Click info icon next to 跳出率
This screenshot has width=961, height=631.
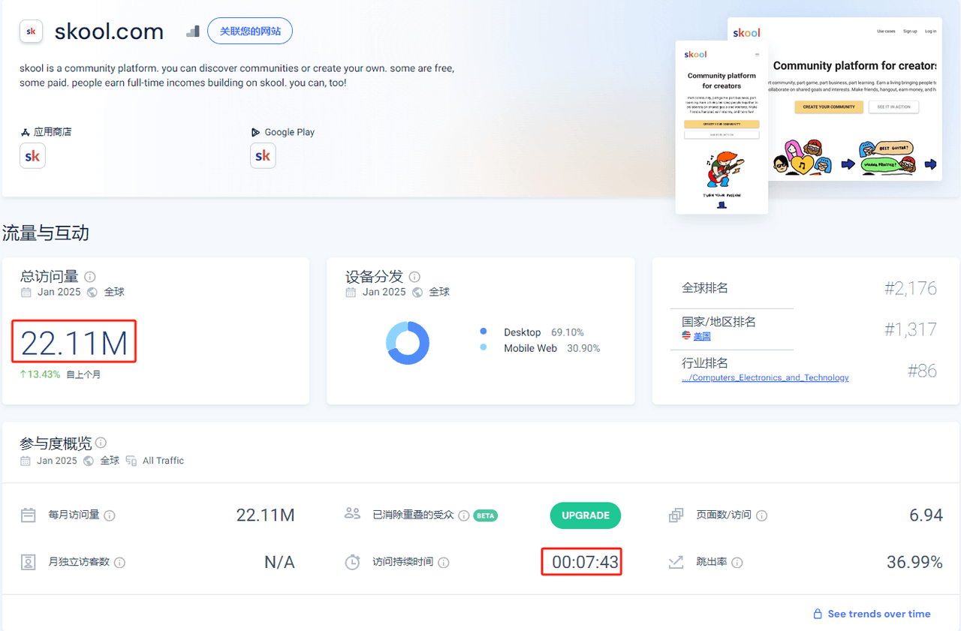click(737, 562)
